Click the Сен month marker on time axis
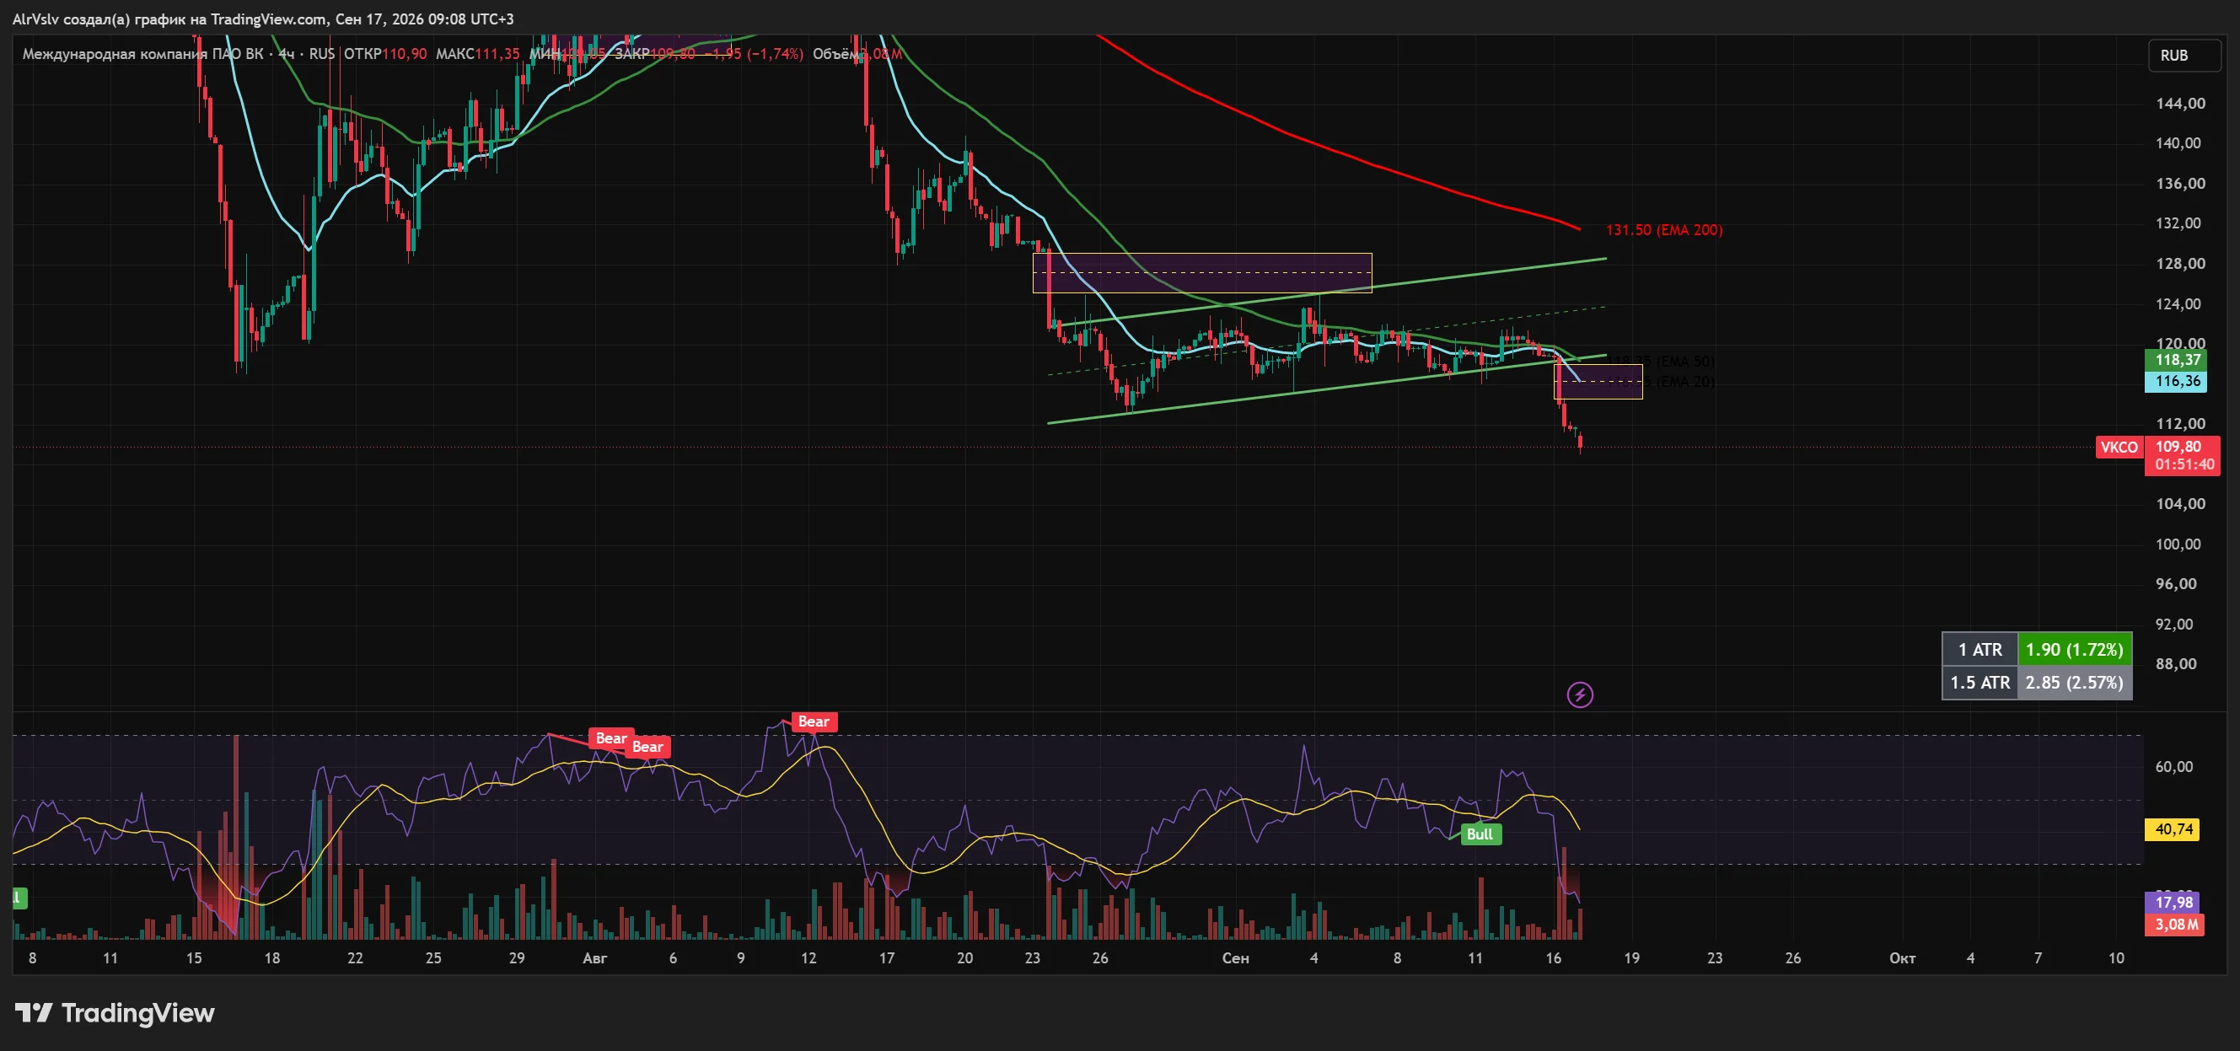Screen dimensions: 2240x1051 point(1235,958)
